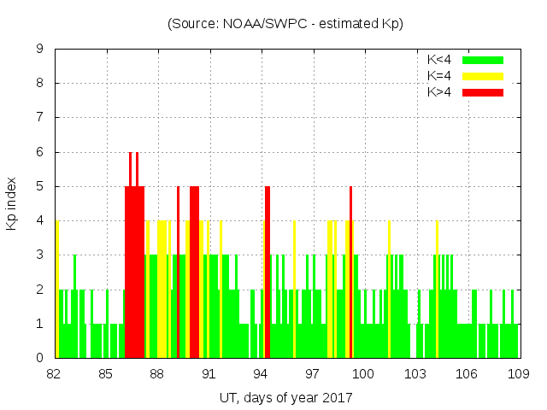Click the NOAA/SWPC source title text
The image size is (547, 410).
[285, 24]
